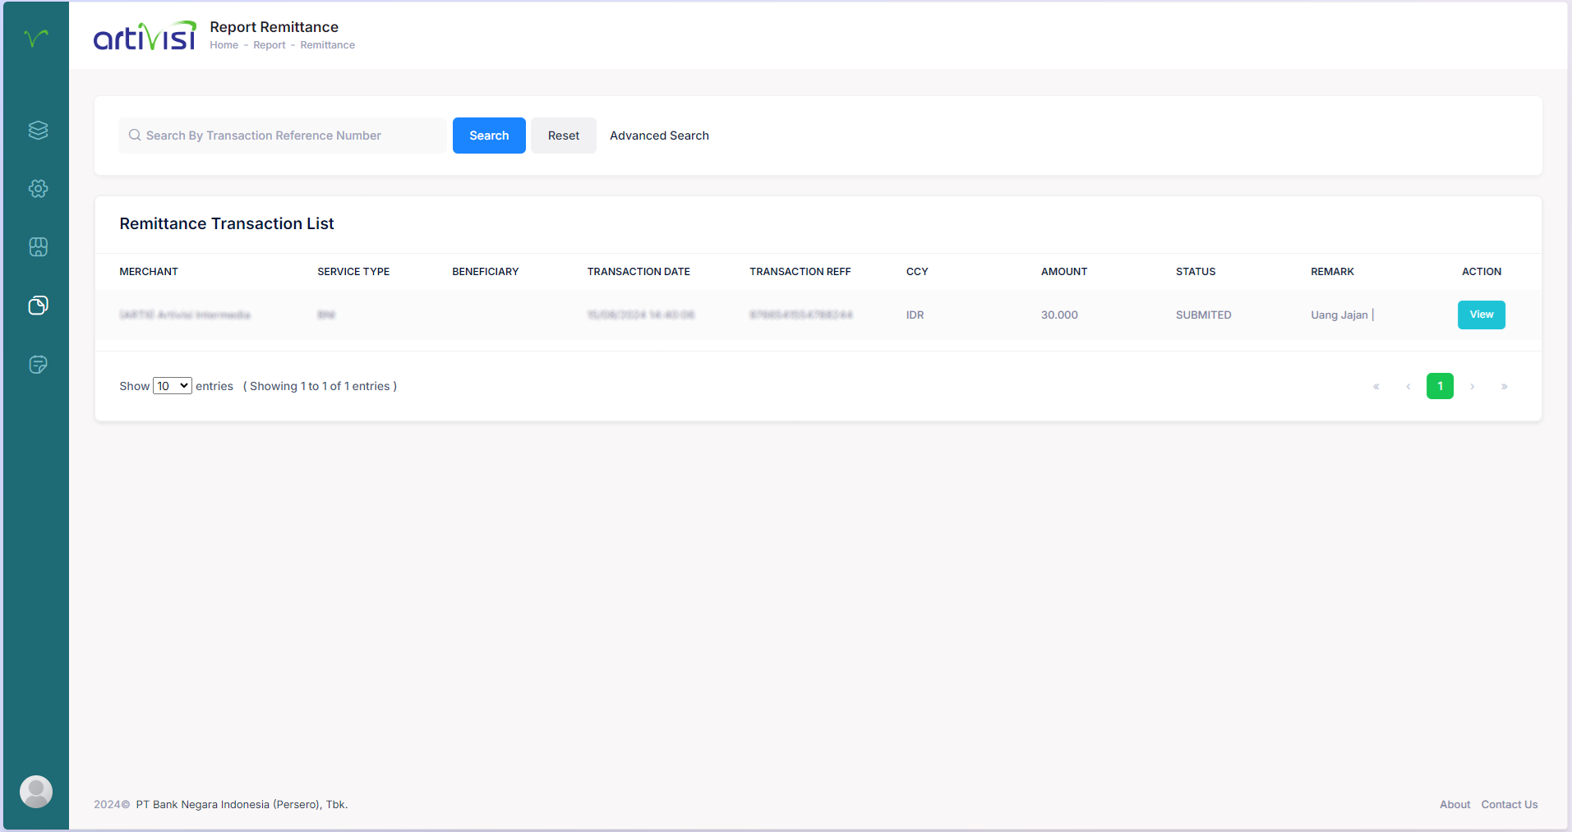Screen dimensions: 1572x832
Task: Go to Home breadcrumb
Action: tap(224, 45)
